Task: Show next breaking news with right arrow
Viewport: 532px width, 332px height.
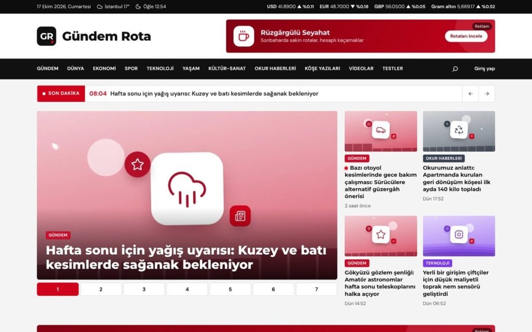Action: click(486, 94)
